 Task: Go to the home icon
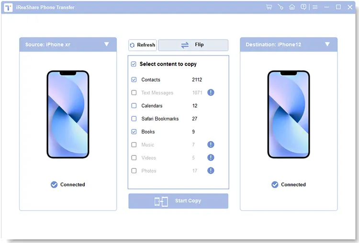coord(292,7)
